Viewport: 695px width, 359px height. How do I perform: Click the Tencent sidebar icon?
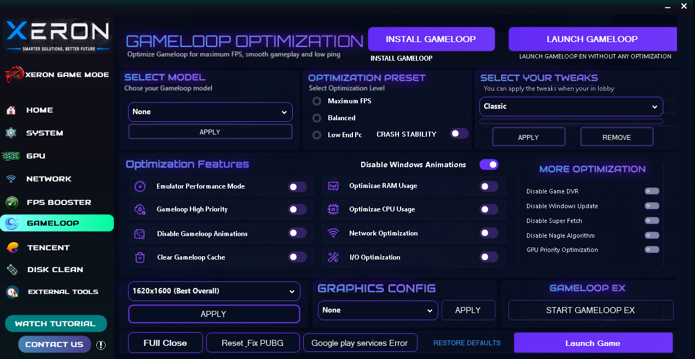pyautogui.click(x=12, y=248)
